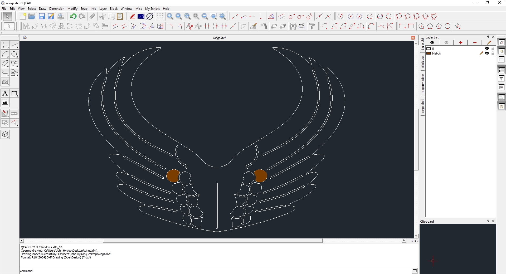Switch to the Property Editor tab
The image size is (506, 274).
tap(422, 84)
